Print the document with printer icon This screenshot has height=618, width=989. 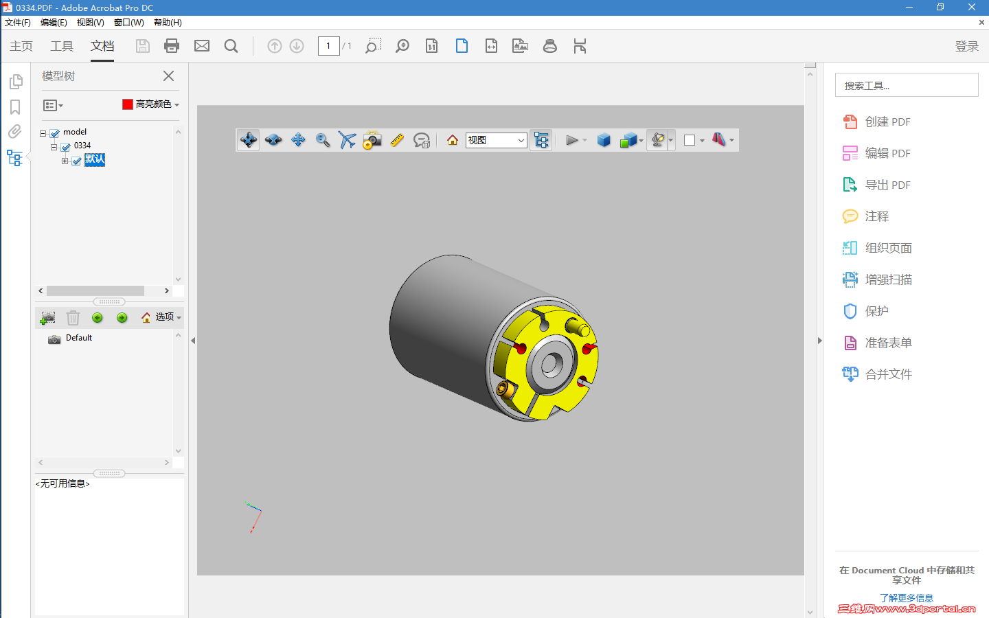tap(172, 46)
